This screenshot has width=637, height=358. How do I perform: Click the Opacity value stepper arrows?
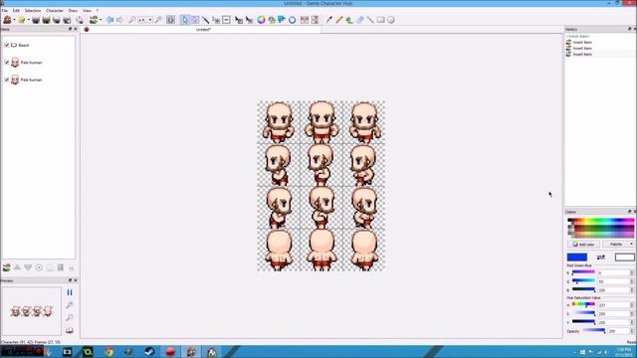632,331
